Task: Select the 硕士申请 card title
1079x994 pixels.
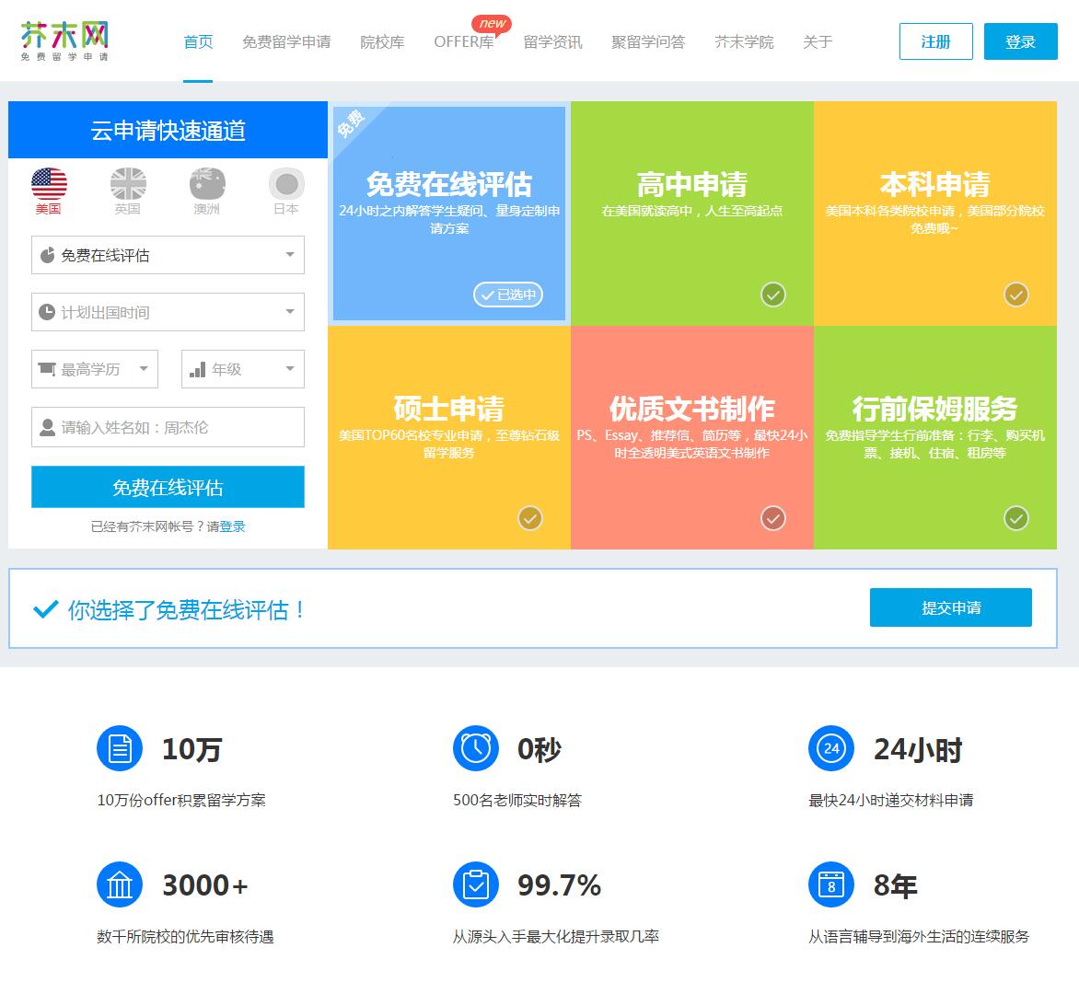Action: 448,409
